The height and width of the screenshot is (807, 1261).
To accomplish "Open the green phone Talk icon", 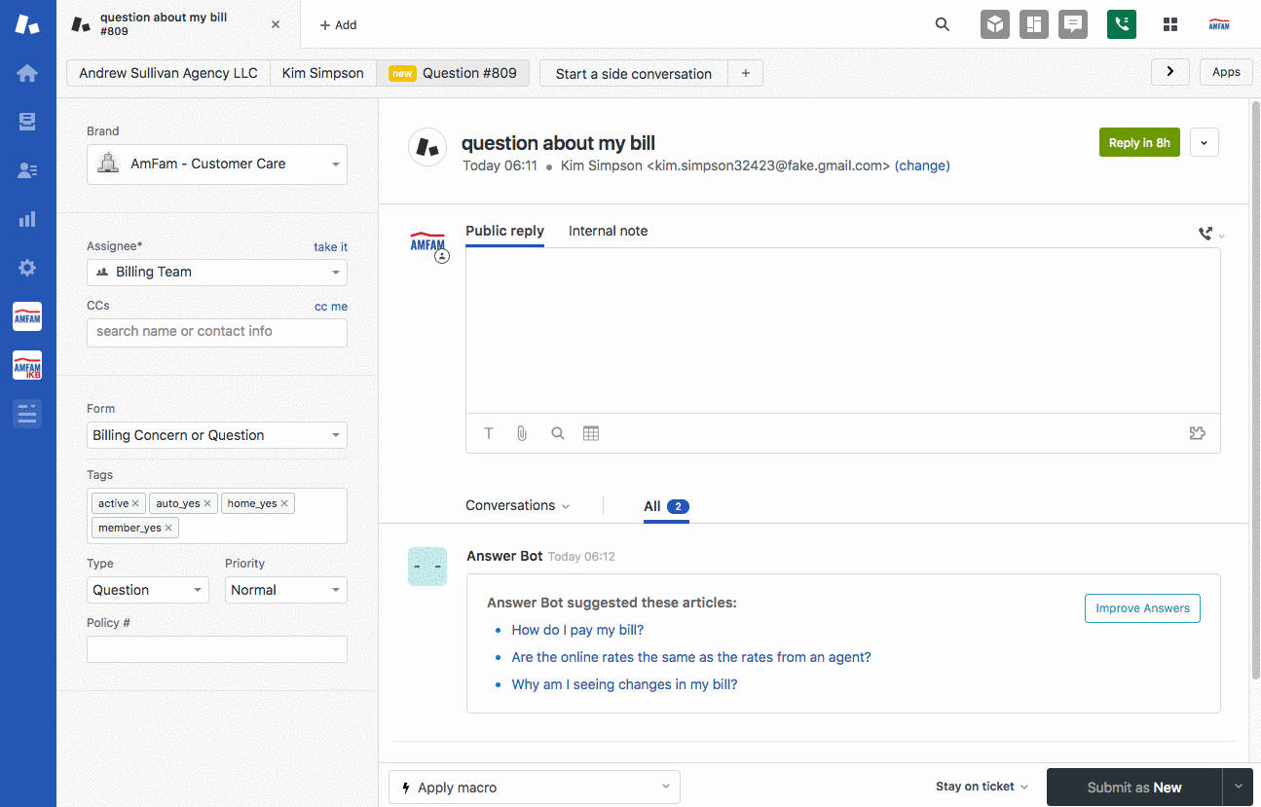I will (x=1121, y=24).
